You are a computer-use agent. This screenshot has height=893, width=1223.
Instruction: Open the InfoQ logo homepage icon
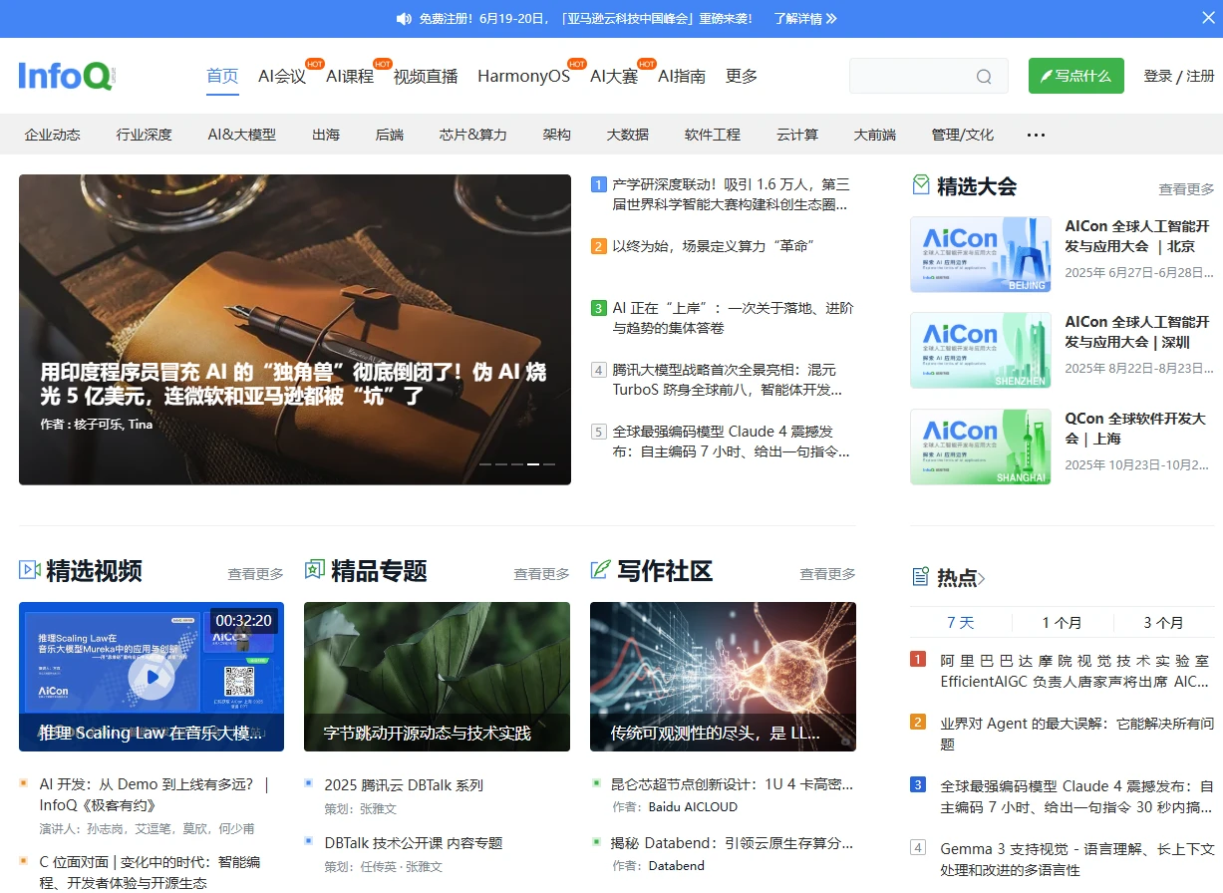[64, 76]
